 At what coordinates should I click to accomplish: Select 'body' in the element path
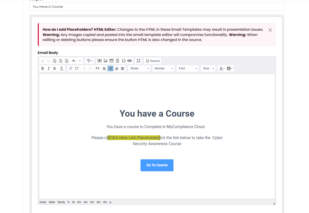click(43, 202)
